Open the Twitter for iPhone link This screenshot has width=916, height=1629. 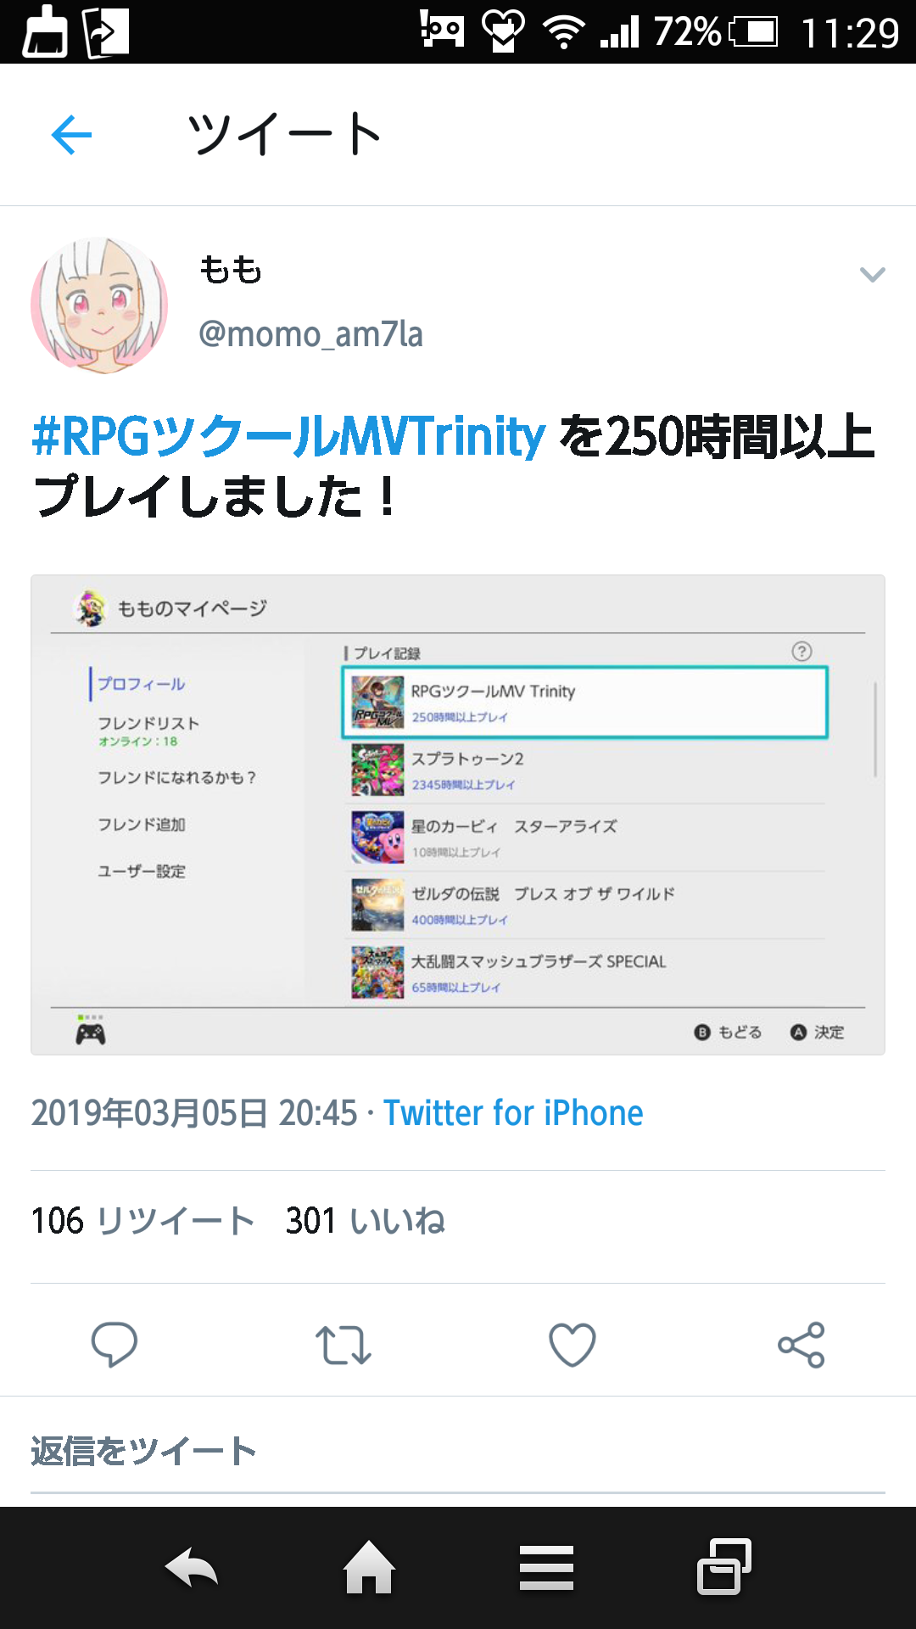(x=513, y=1112)
